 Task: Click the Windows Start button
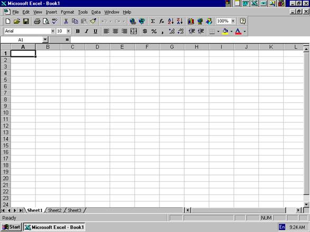pyautogui.click(x=11, y=227)
